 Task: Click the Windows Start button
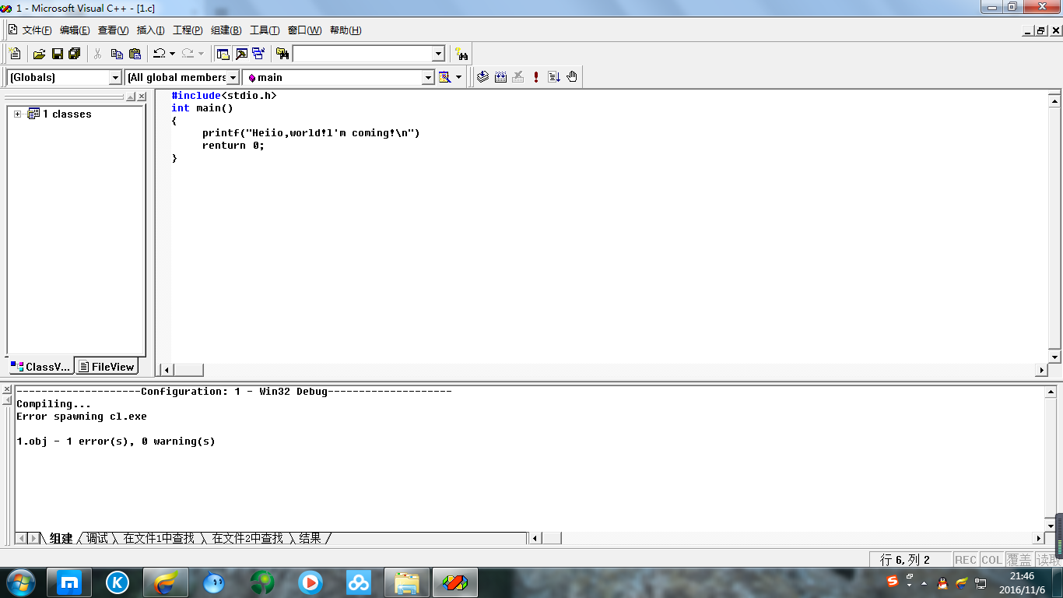(21, 582)
